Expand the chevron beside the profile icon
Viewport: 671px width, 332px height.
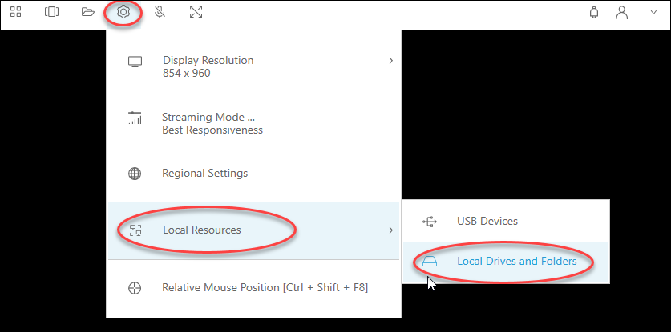coord(652,13)
